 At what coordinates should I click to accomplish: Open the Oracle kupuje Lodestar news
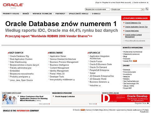65,96
